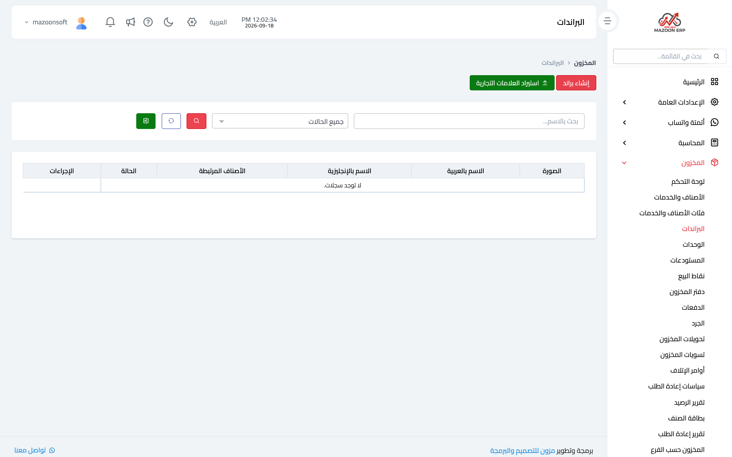732x457 pixels.
Task: Click the general settings gear icon in sidebar
Action: pos(714,102)
